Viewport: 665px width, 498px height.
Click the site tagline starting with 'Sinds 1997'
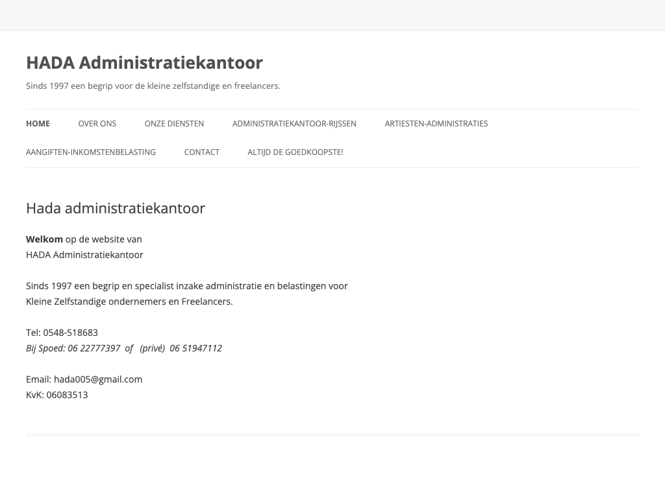point(153,86)
